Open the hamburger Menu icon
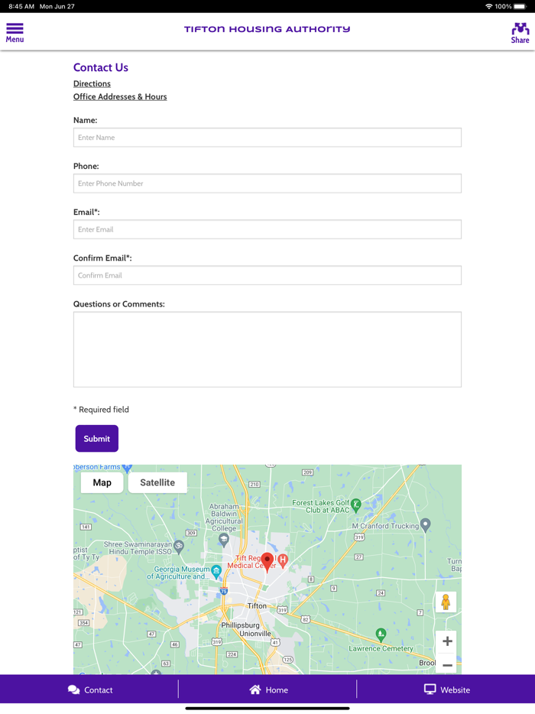 coord(15,33)
